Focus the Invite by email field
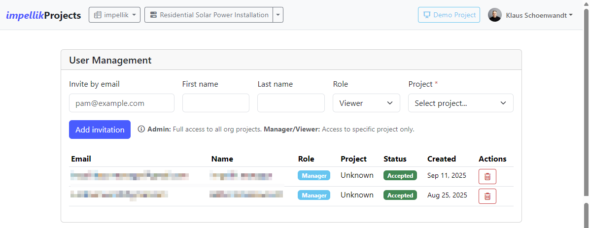590x228 pixels. 122,103
